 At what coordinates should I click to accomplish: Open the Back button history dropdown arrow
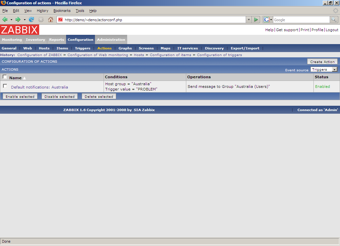pos(11,20)
